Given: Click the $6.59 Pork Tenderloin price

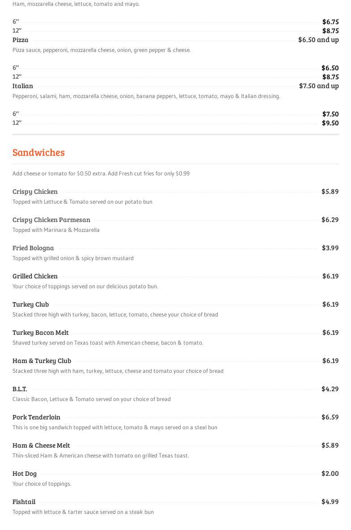Looking at the screenshot, I should 330,417.
